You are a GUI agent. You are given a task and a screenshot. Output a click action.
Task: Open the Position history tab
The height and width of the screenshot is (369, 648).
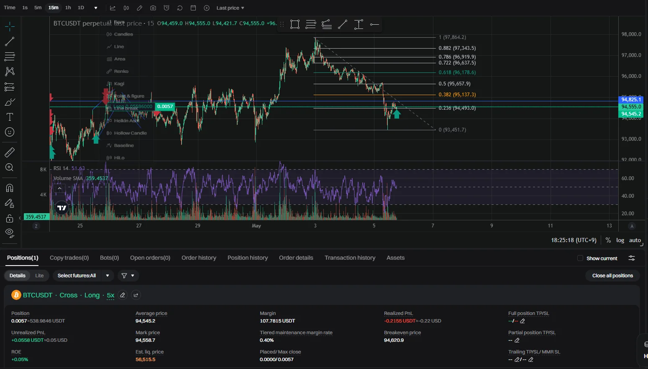point(248,258)
